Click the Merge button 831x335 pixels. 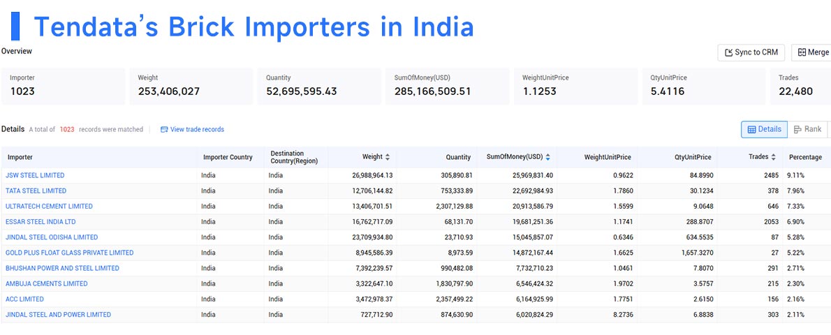click(x=812, y=52)
